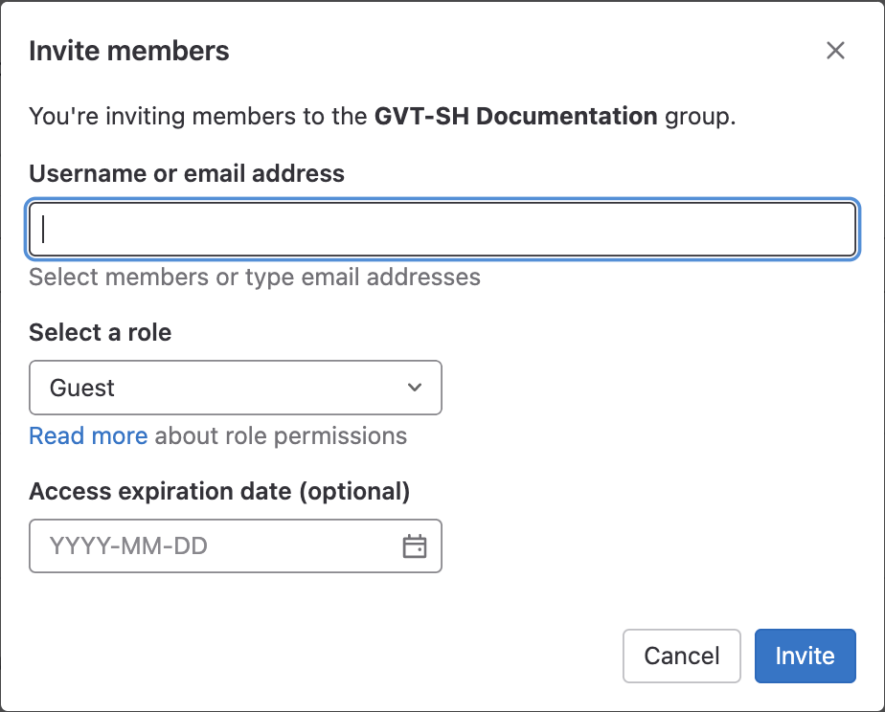Expand the Guest role dropdown
Screen dimensions: 885x712
pos(235,388)
